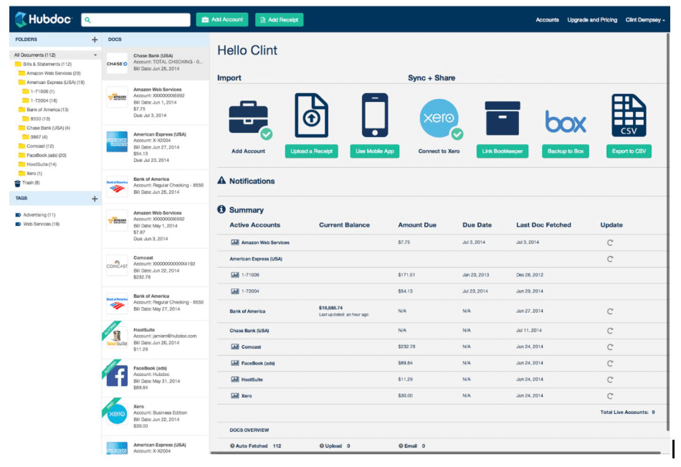Refresh the FaceBook (ads) account row
681x467 pixels.
[x=610, y=364]
